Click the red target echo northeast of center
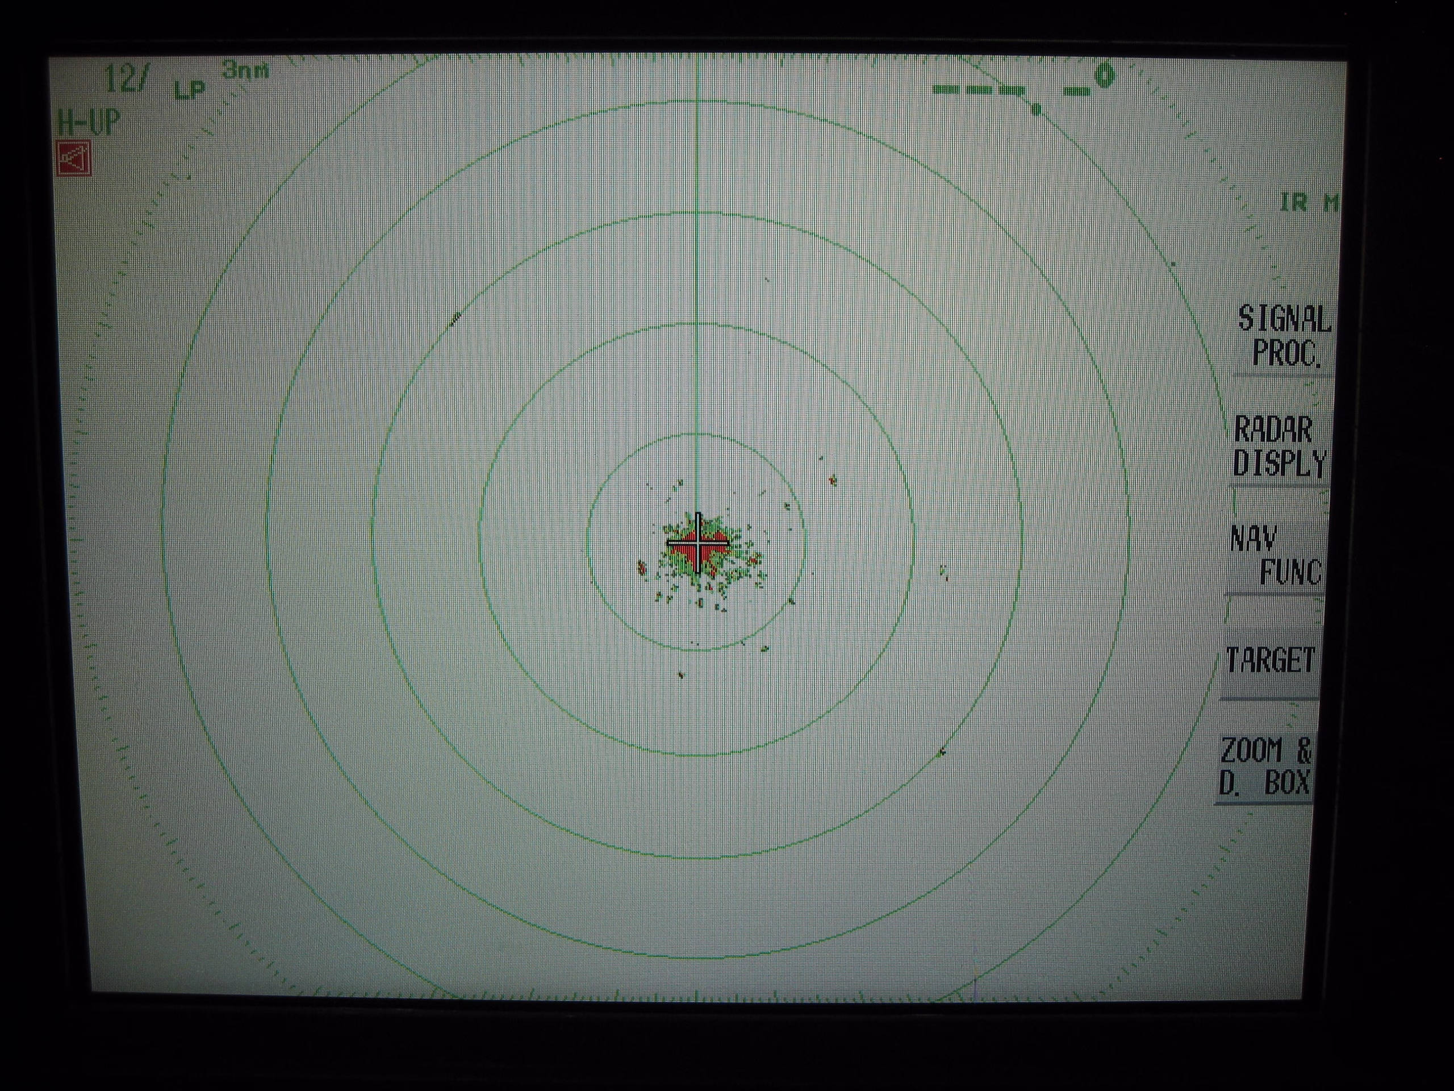 [833, 480]
